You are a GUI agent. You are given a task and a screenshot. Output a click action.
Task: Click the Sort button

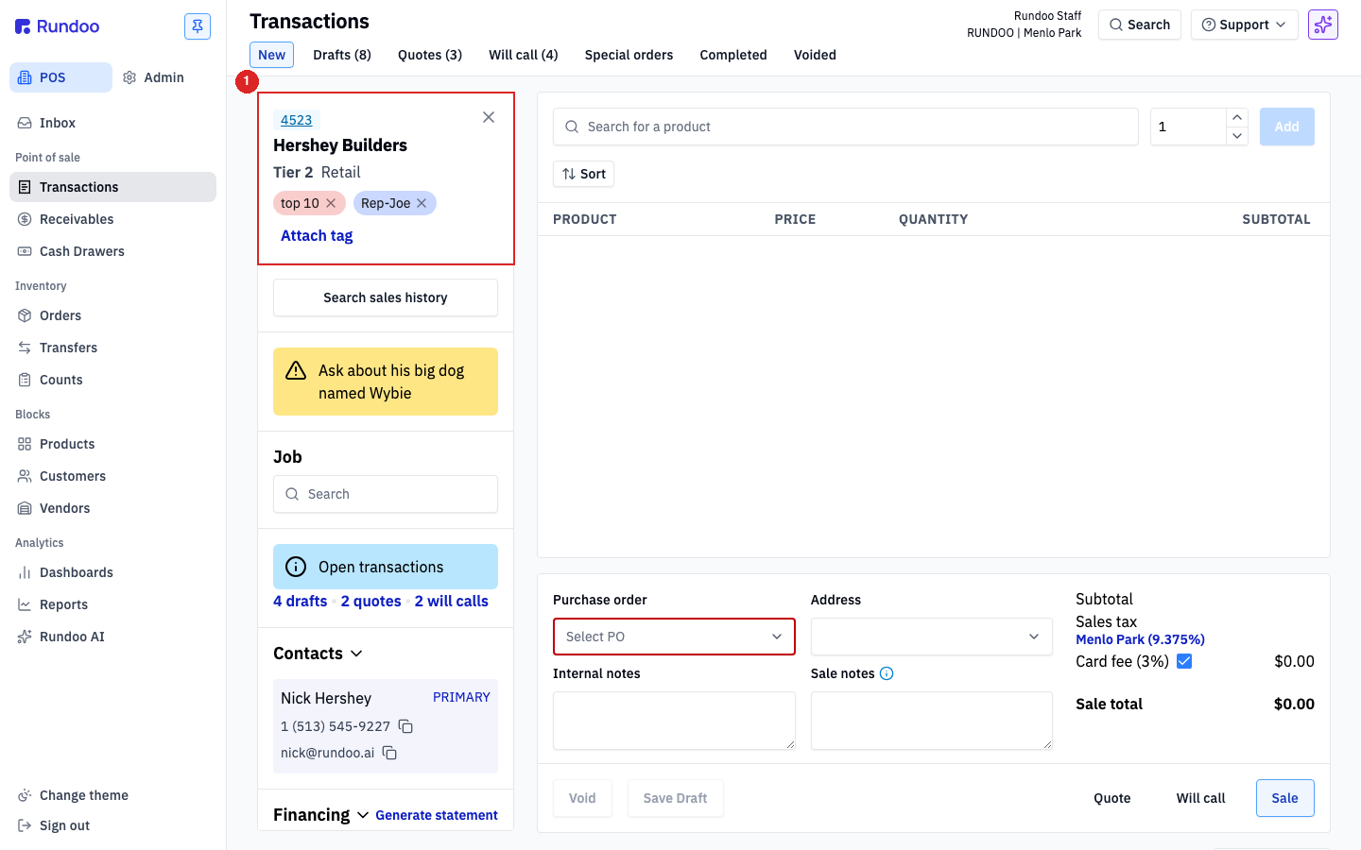tap(584, 174)
